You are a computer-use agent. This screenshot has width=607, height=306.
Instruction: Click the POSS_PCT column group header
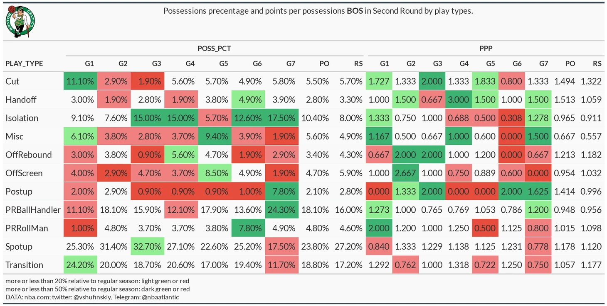pyautogui.click(x=214, y=49)
